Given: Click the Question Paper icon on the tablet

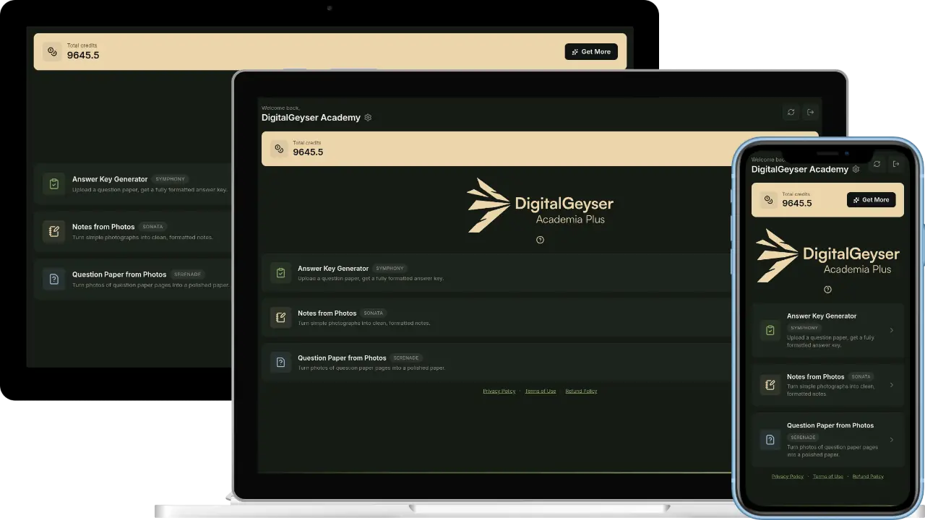Looking at the screenshot, I should (x=53, y=279).
